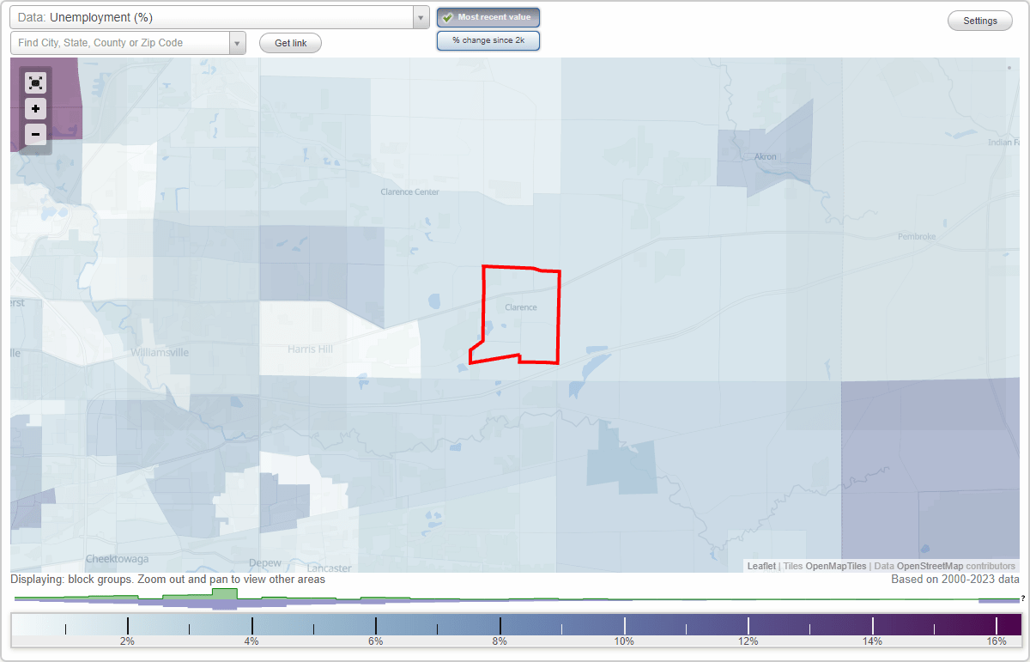
Task: Click the 14% mark on color legend
Action: [x=872, y=641]
